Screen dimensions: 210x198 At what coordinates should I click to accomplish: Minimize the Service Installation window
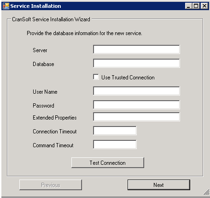tap(188, 6)
